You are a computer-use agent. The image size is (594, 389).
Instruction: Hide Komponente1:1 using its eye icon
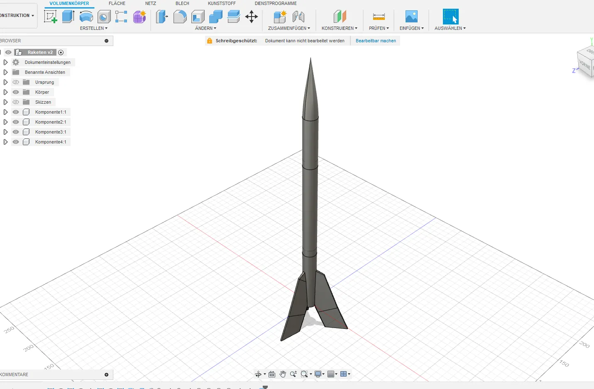tap(16, 112)
